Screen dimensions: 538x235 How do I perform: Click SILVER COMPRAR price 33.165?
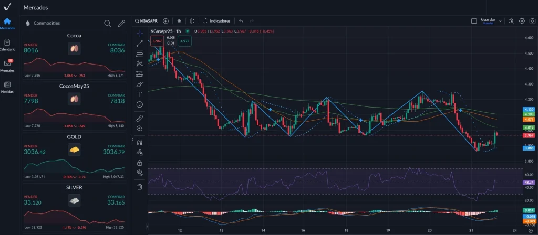click(116, 202)
